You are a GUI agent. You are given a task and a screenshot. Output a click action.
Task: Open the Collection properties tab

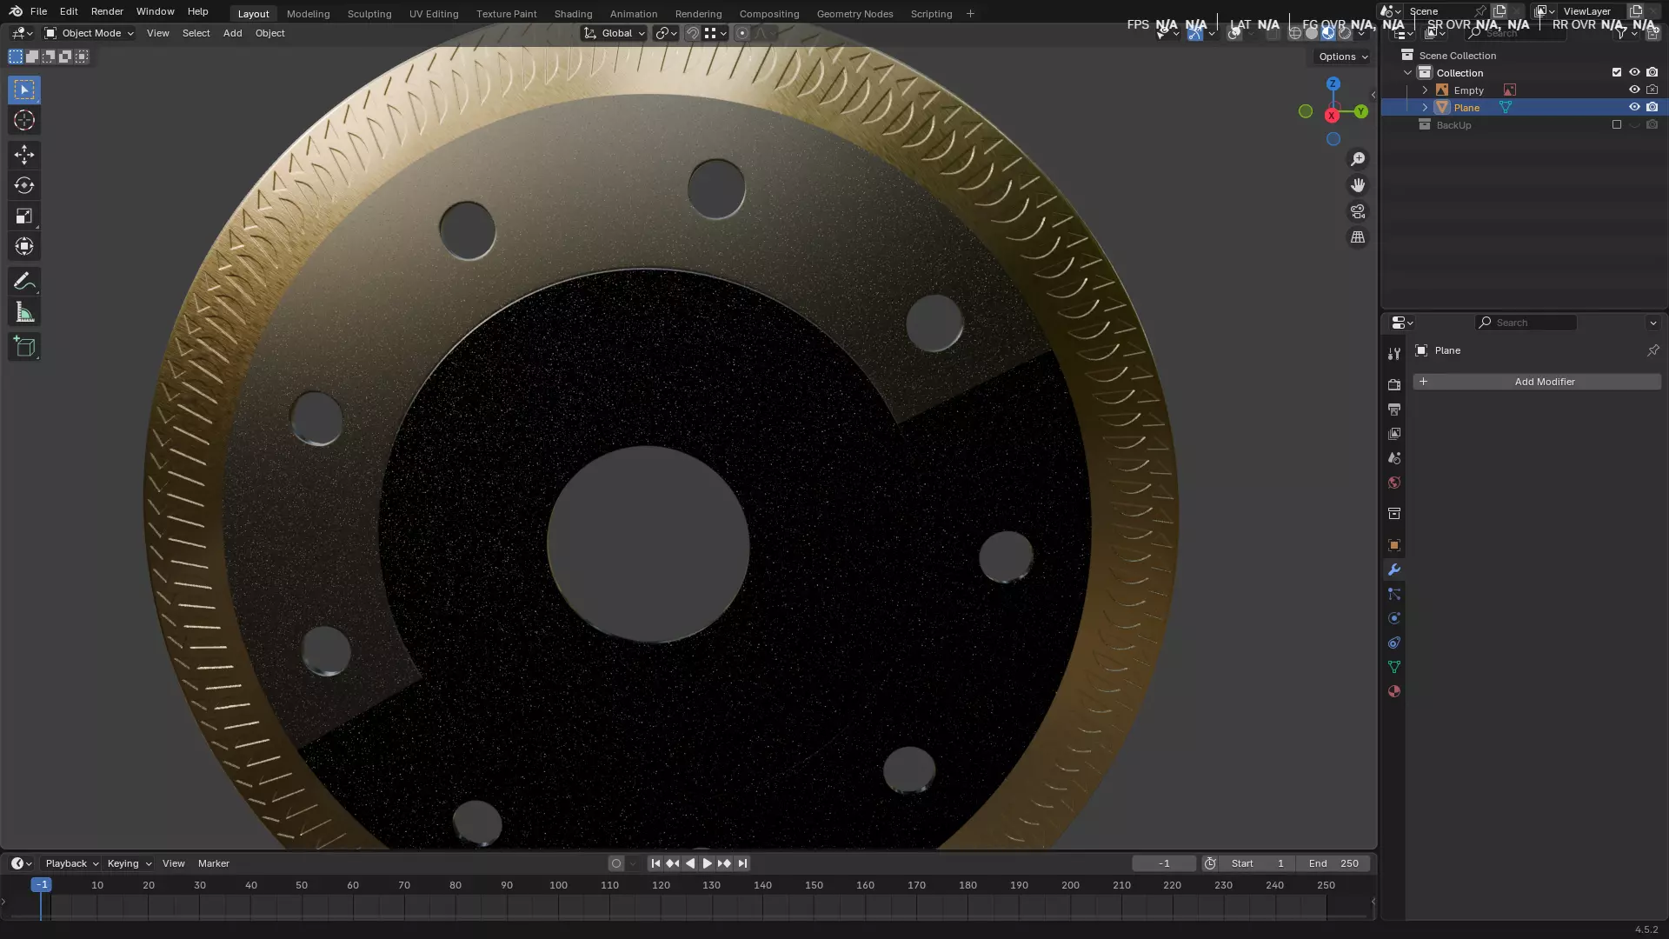pyautogui.click(x=1394, y=514)
